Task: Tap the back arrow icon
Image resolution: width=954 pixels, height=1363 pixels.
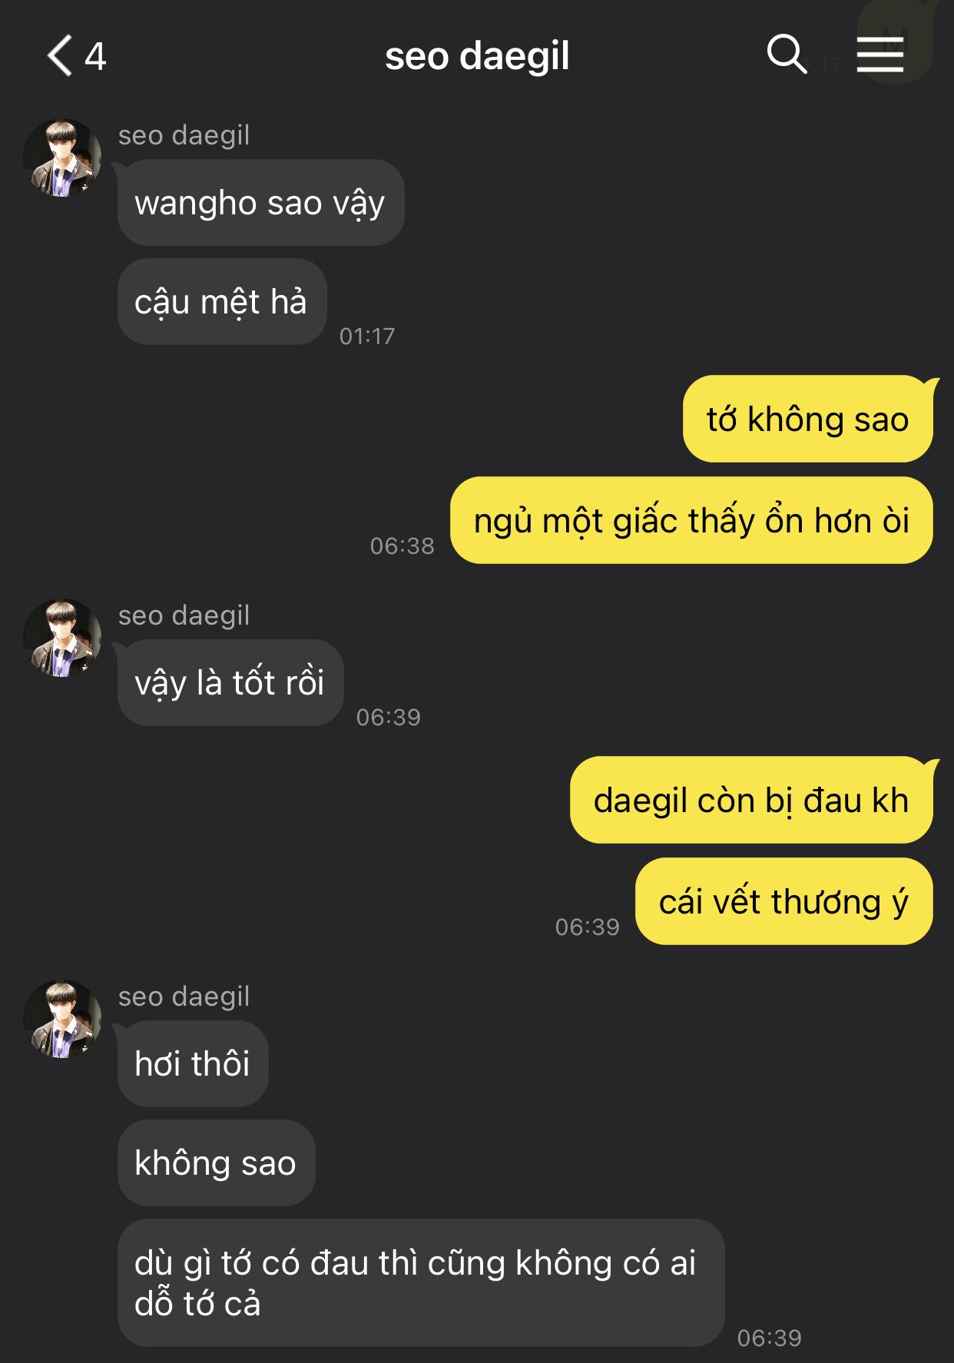Action: (60, 55)
